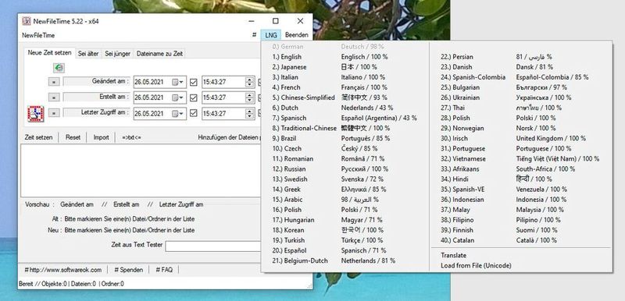Click the Zeit setzen button
Viewport: 625px width, 301px height.
click(38, 137)
